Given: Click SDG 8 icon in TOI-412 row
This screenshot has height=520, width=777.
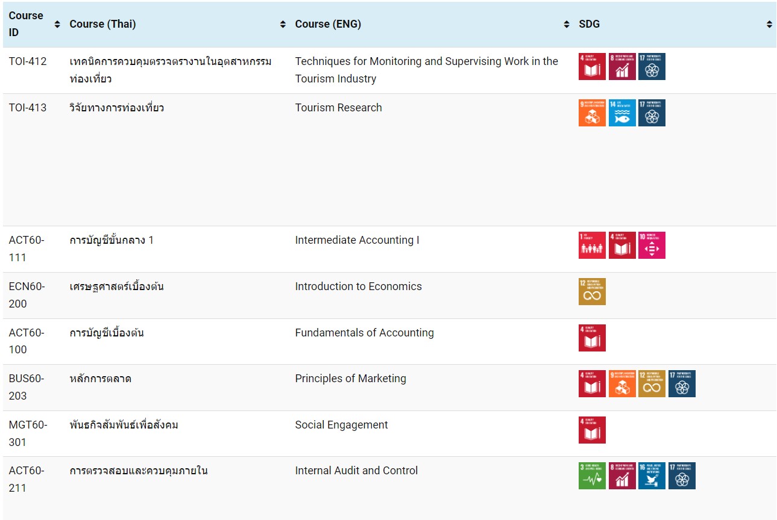Looking at the screenshot, I should click(622, 67).
